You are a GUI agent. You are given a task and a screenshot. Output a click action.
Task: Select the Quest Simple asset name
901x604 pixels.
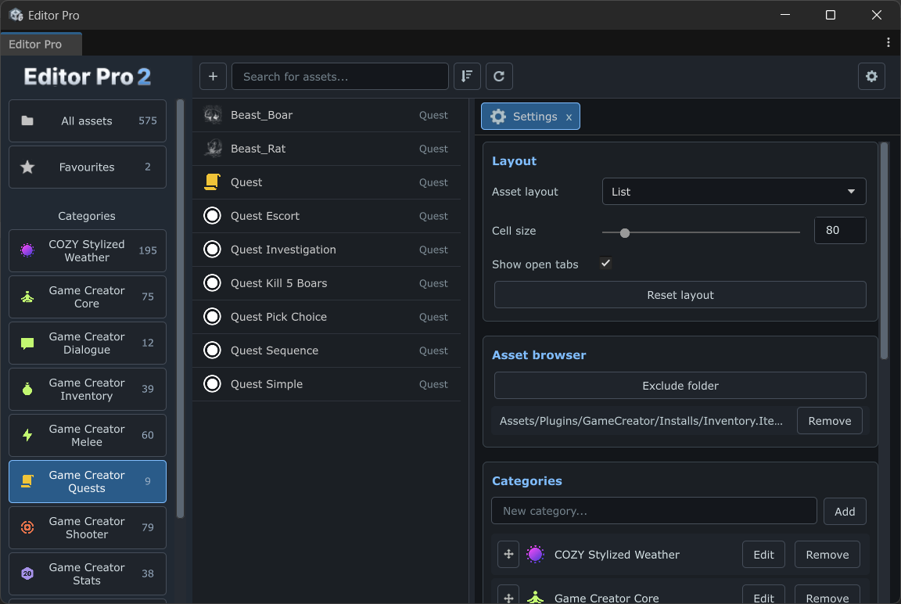pyautogui.click(x=267, y=384)
